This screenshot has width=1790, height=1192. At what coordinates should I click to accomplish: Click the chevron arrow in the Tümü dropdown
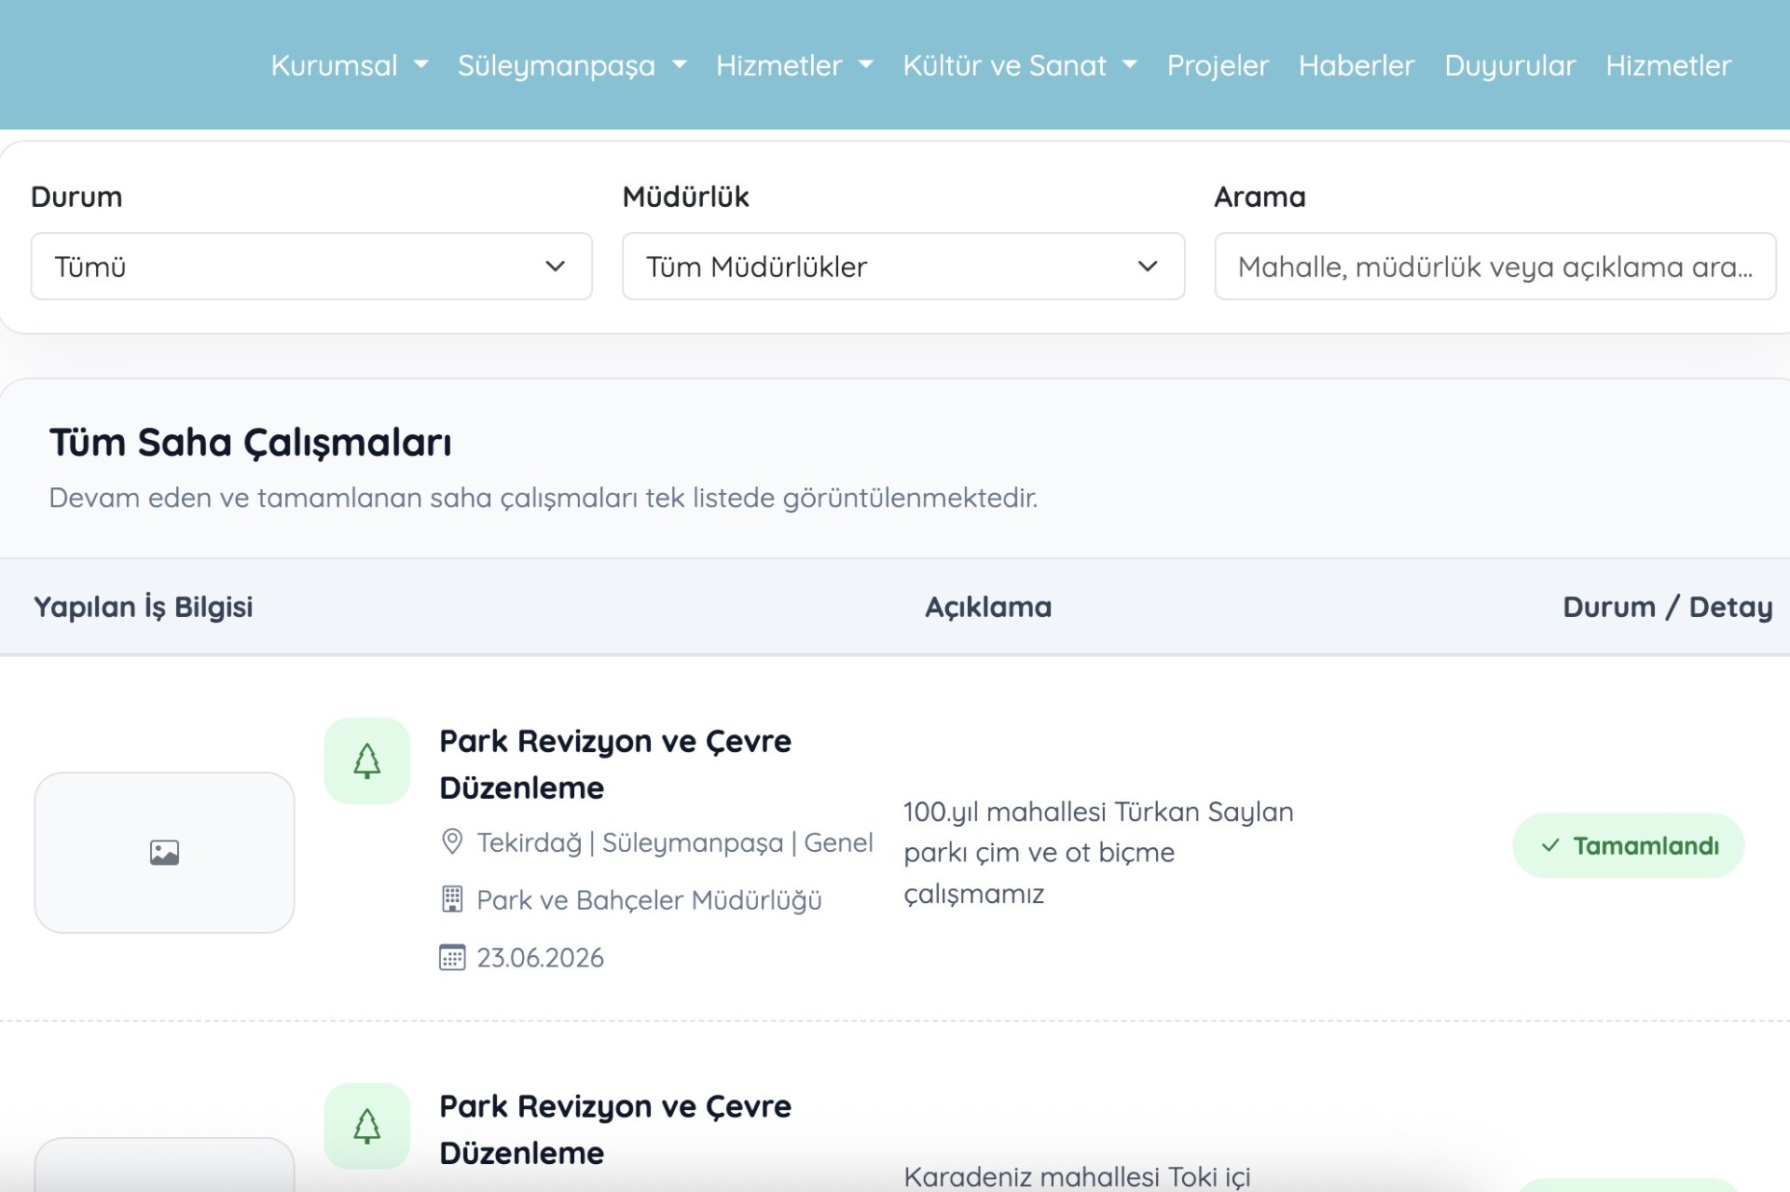tap(556, 267)
